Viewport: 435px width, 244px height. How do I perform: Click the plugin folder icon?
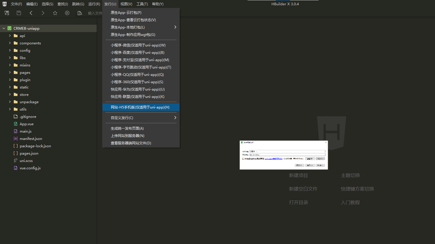click(x=16, y=80)
